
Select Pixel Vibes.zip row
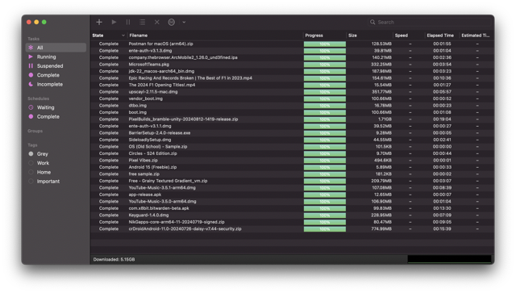(x=292, y=161)
